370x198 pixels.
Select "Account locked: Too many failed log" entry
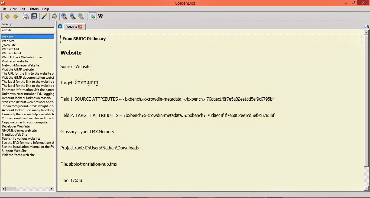[x=28, y=110]
